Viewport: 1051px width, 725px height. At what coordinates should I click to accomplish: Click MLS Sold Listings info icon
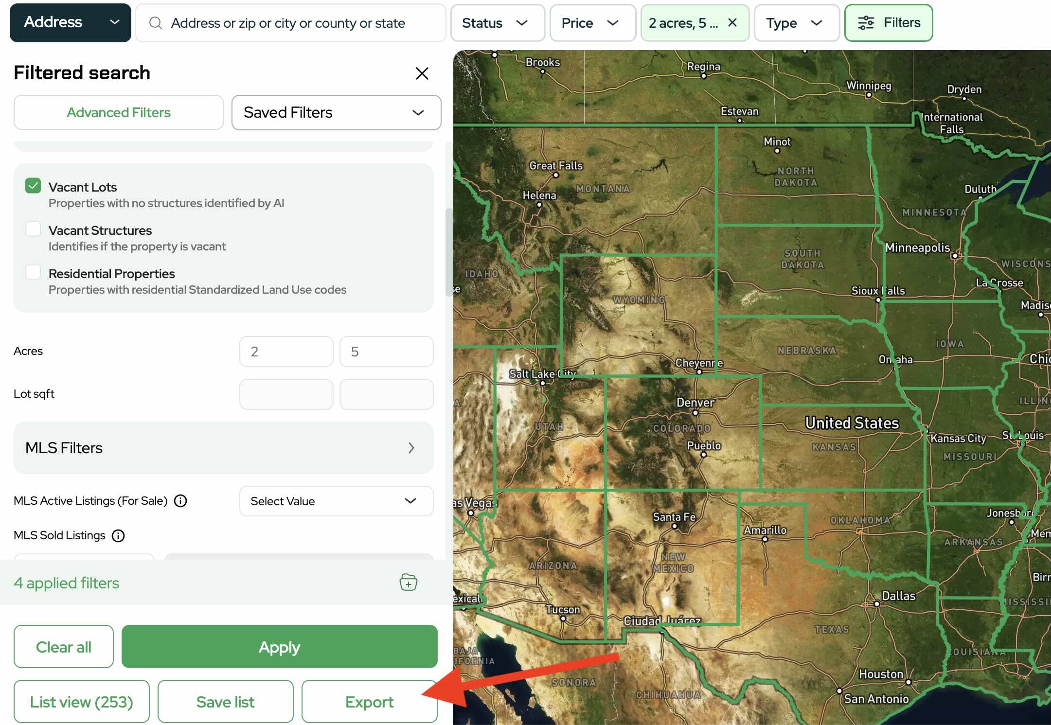pyautogui.click(x=118, y=535)
